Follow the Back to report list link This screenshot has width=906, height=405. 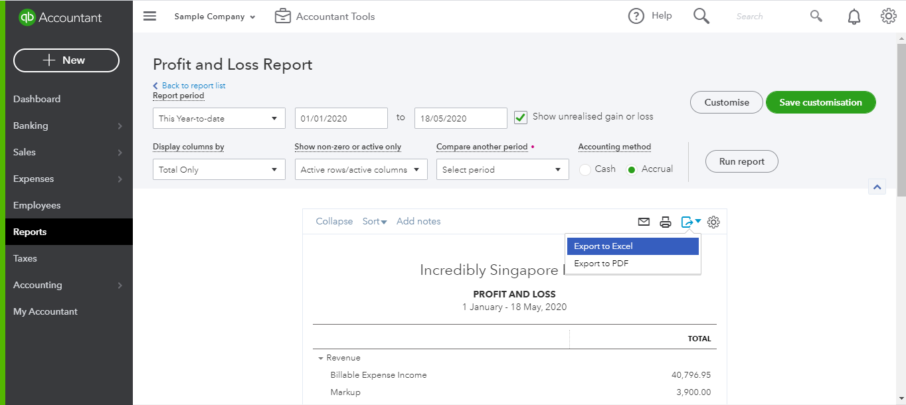(x=193, y=86)
